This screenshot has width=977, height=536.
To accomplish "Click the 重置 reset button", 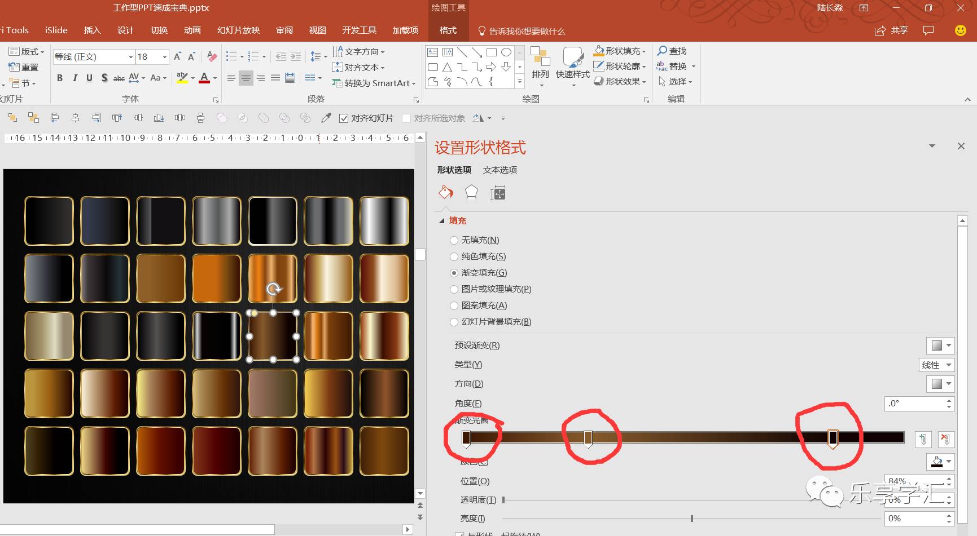I will click(x=24, y=67).
